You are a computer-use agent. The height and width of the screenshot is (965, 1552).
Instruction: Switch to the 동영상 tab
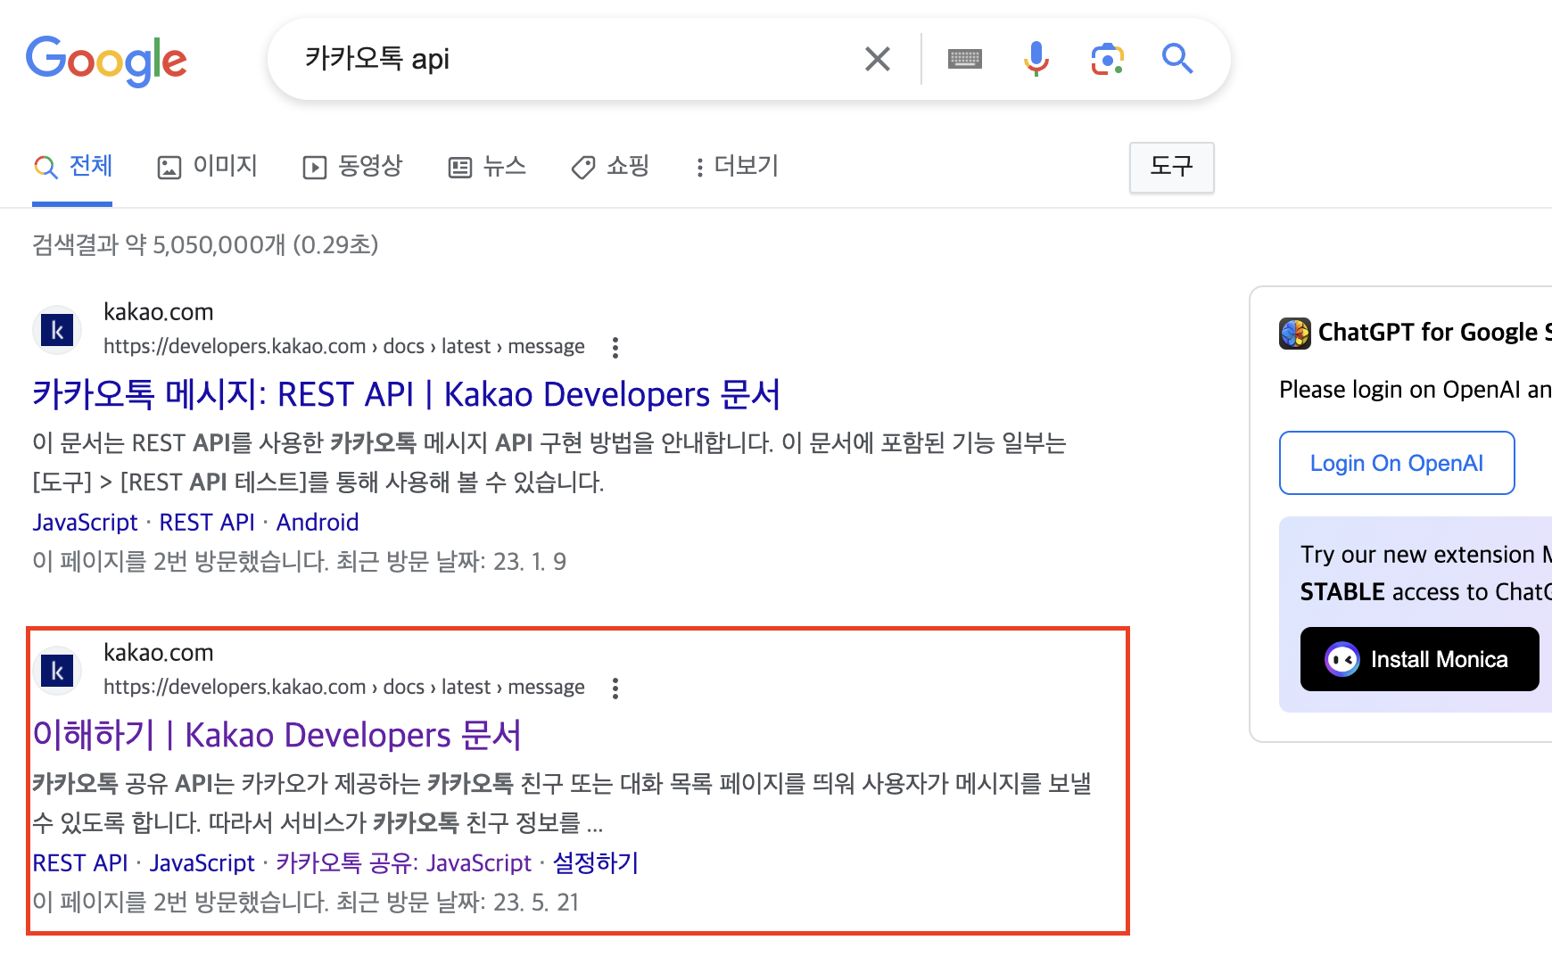coord(352,167)
